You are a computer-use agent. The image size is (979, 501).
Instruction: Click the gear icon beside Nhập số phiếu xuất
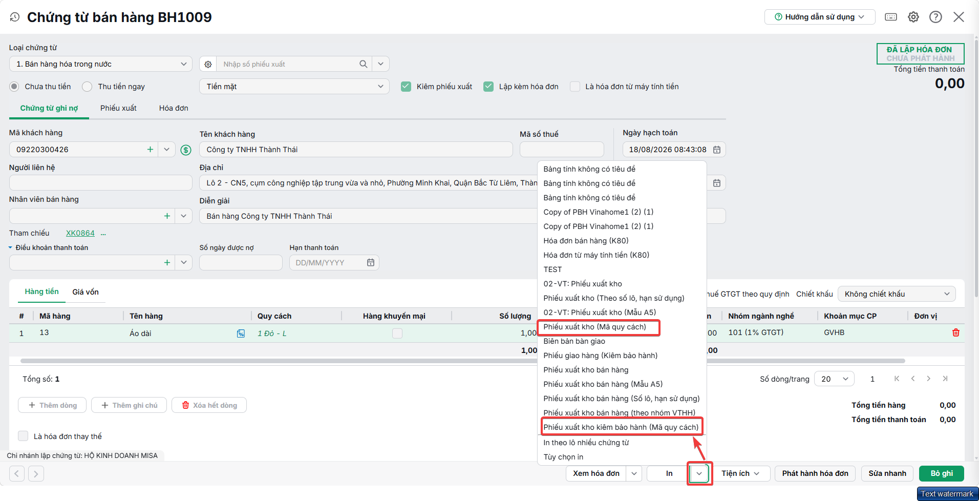[208, 64]
